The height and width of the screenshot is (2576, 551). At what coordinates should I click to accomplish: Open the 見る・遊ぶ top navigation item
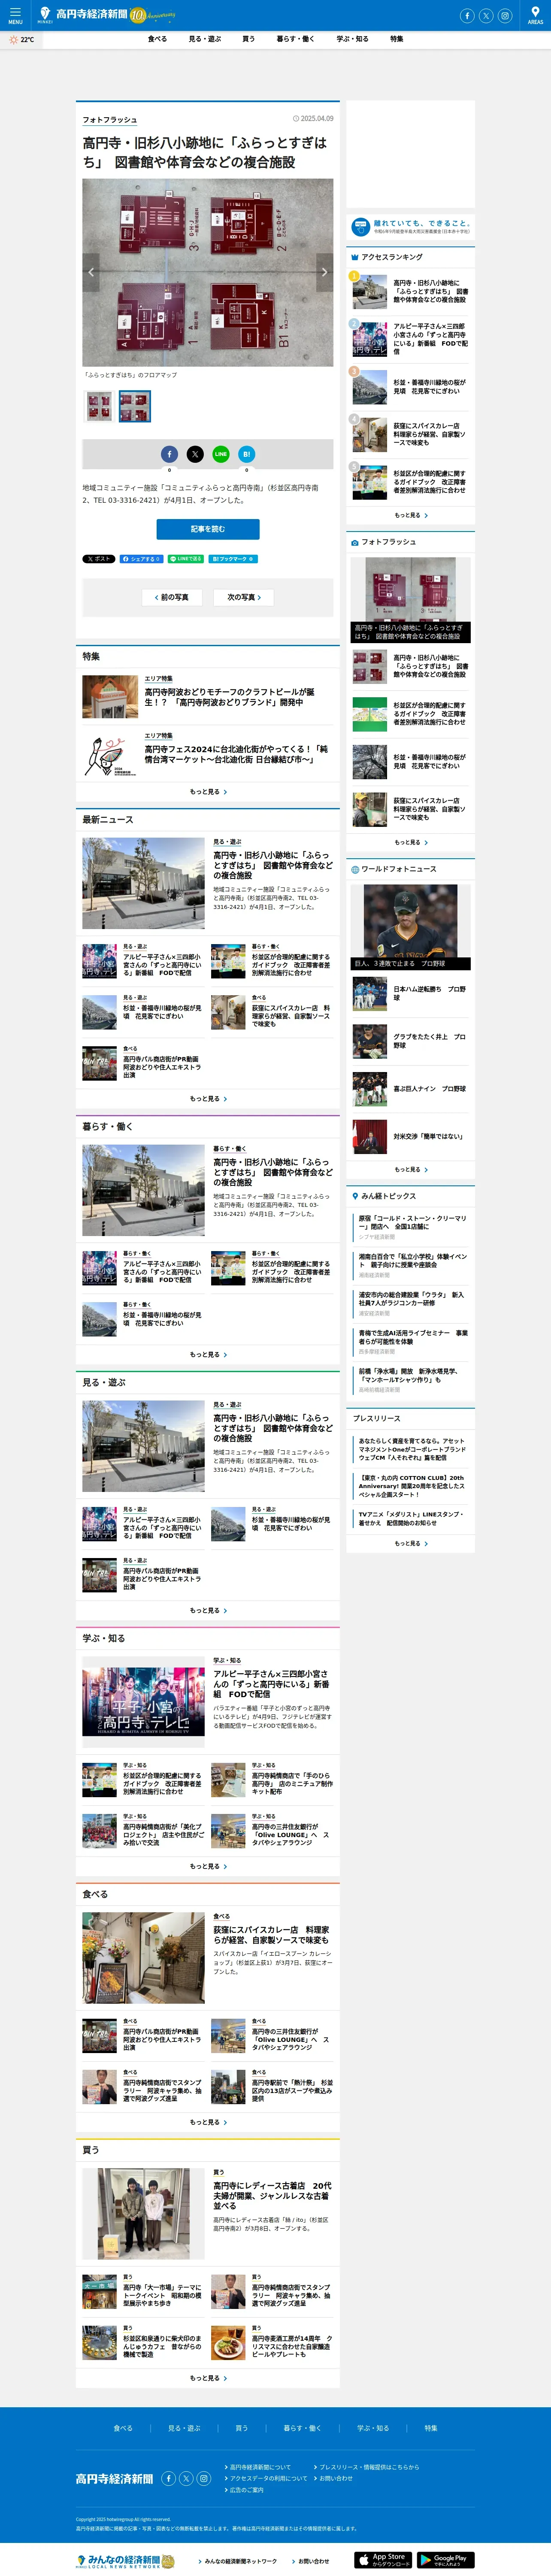(205, 39)
